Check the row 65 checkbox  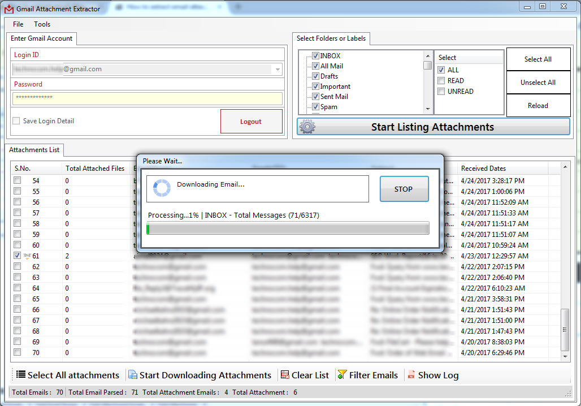[x=18, y=299]
